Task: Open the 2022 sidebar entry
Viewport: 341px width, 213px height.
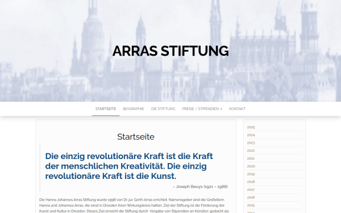Action: 251,151
